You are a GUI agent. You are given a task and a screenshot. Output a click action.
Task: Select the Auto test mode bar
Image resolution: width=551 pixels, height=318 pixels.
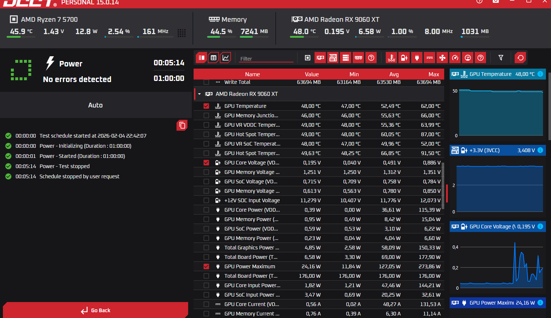pyautogui.click(x=96, y=105)
